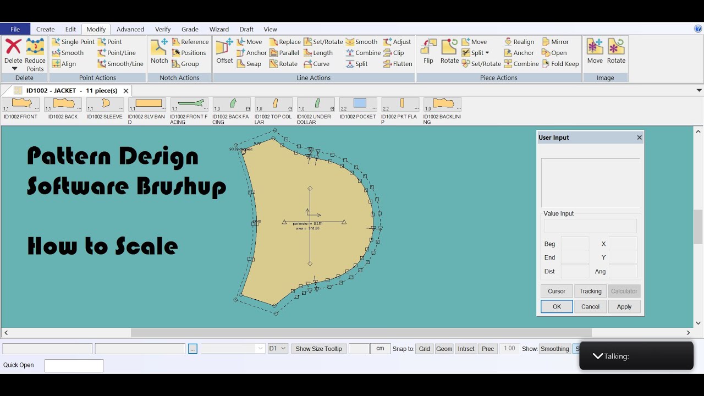Expand the piece tabs list arrow
This screenshot has height=396, width=704.
tap(699, 91)
